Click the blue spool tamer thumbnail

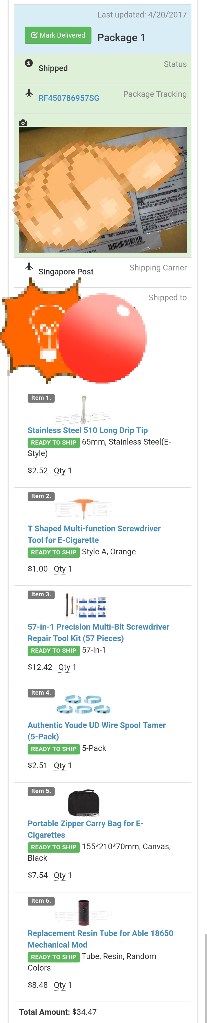point(83,705)
